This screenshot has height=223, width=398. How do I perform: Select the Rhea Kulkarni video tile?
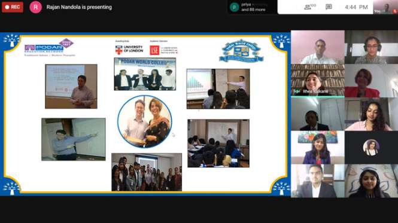click(318, 81)
